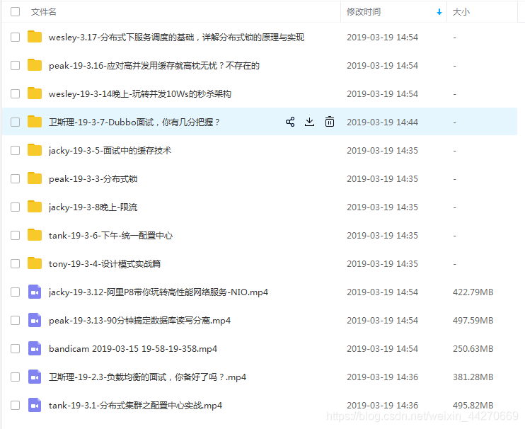Open file jacky-19-3.12-阿里P8 NIO.mp4
This screenshot has height=429, width=525.
point(158,292)
